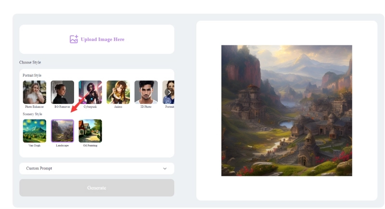Viewport: 385px width, 209px height.
Task: Apply the Van Gogh scenery style
Action: [34, 131]
